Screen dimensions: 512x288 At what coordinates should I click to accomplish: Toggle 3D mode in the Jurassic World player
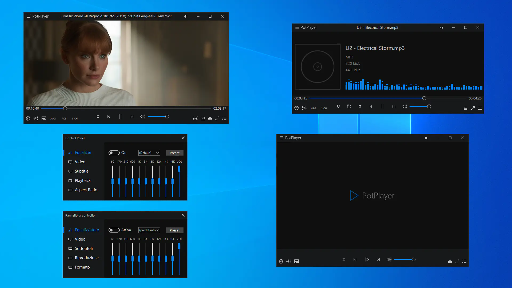tap(203, 118)
